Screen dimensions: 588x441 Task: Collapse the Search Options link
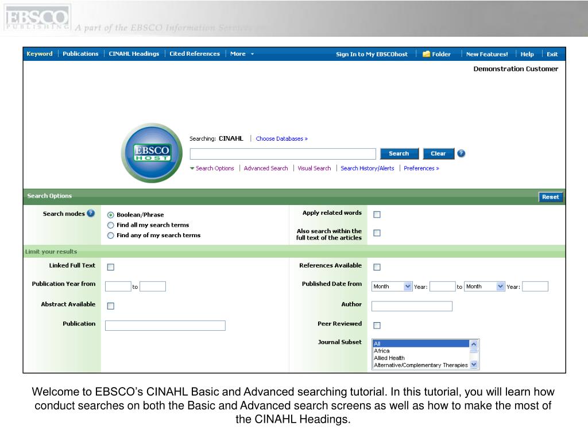click(212, 168)
